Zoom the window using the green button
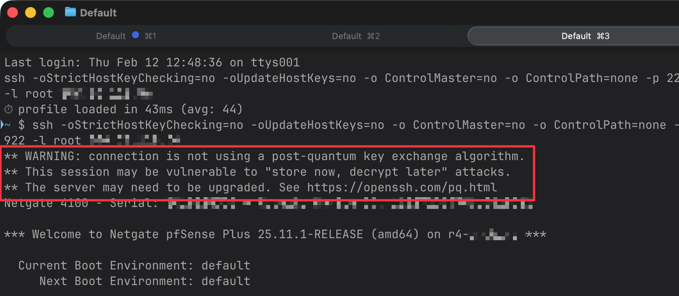Screen dimensions: 679x296 tap(49, 12)
